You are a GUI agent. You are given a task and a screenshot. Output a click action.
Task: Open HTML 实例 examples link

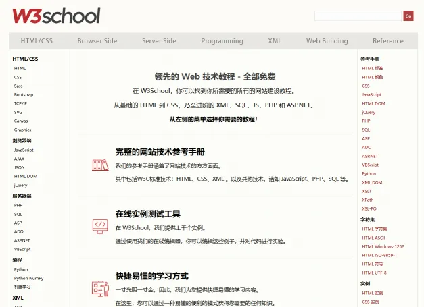coord(373,293)
